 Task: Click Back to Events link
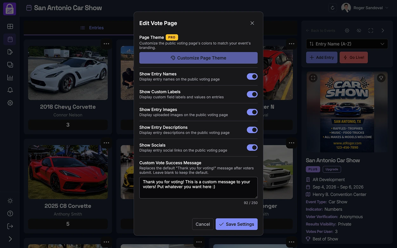coord(320,30)
